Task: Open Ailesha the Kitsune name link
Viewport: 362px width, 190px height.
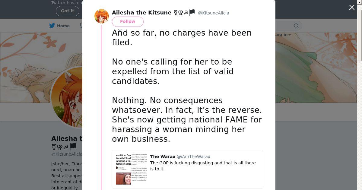Action: (x=141, y=13)
